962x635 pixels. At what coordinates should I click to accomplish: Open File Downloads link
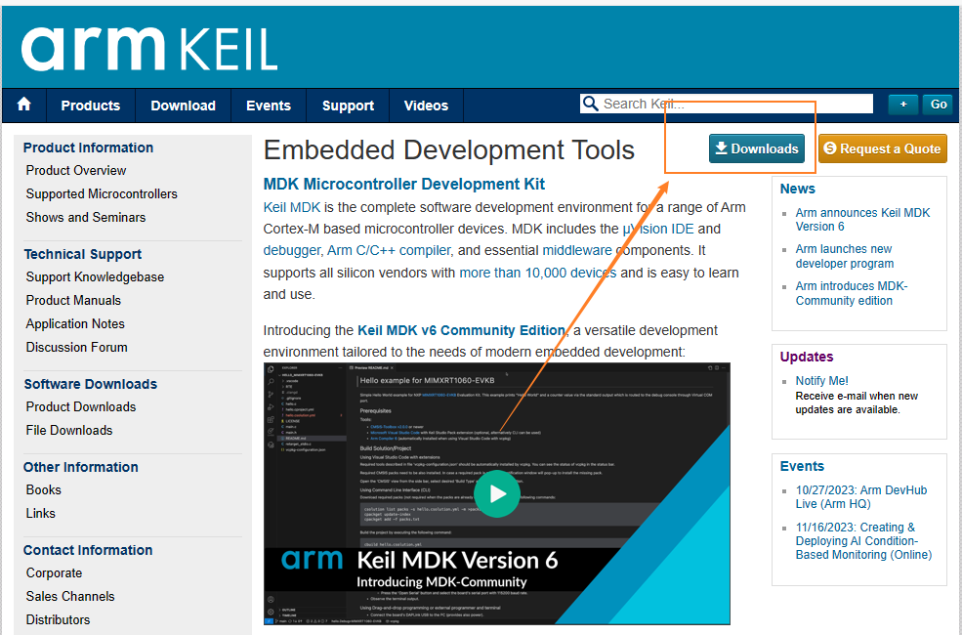[69, 430]
